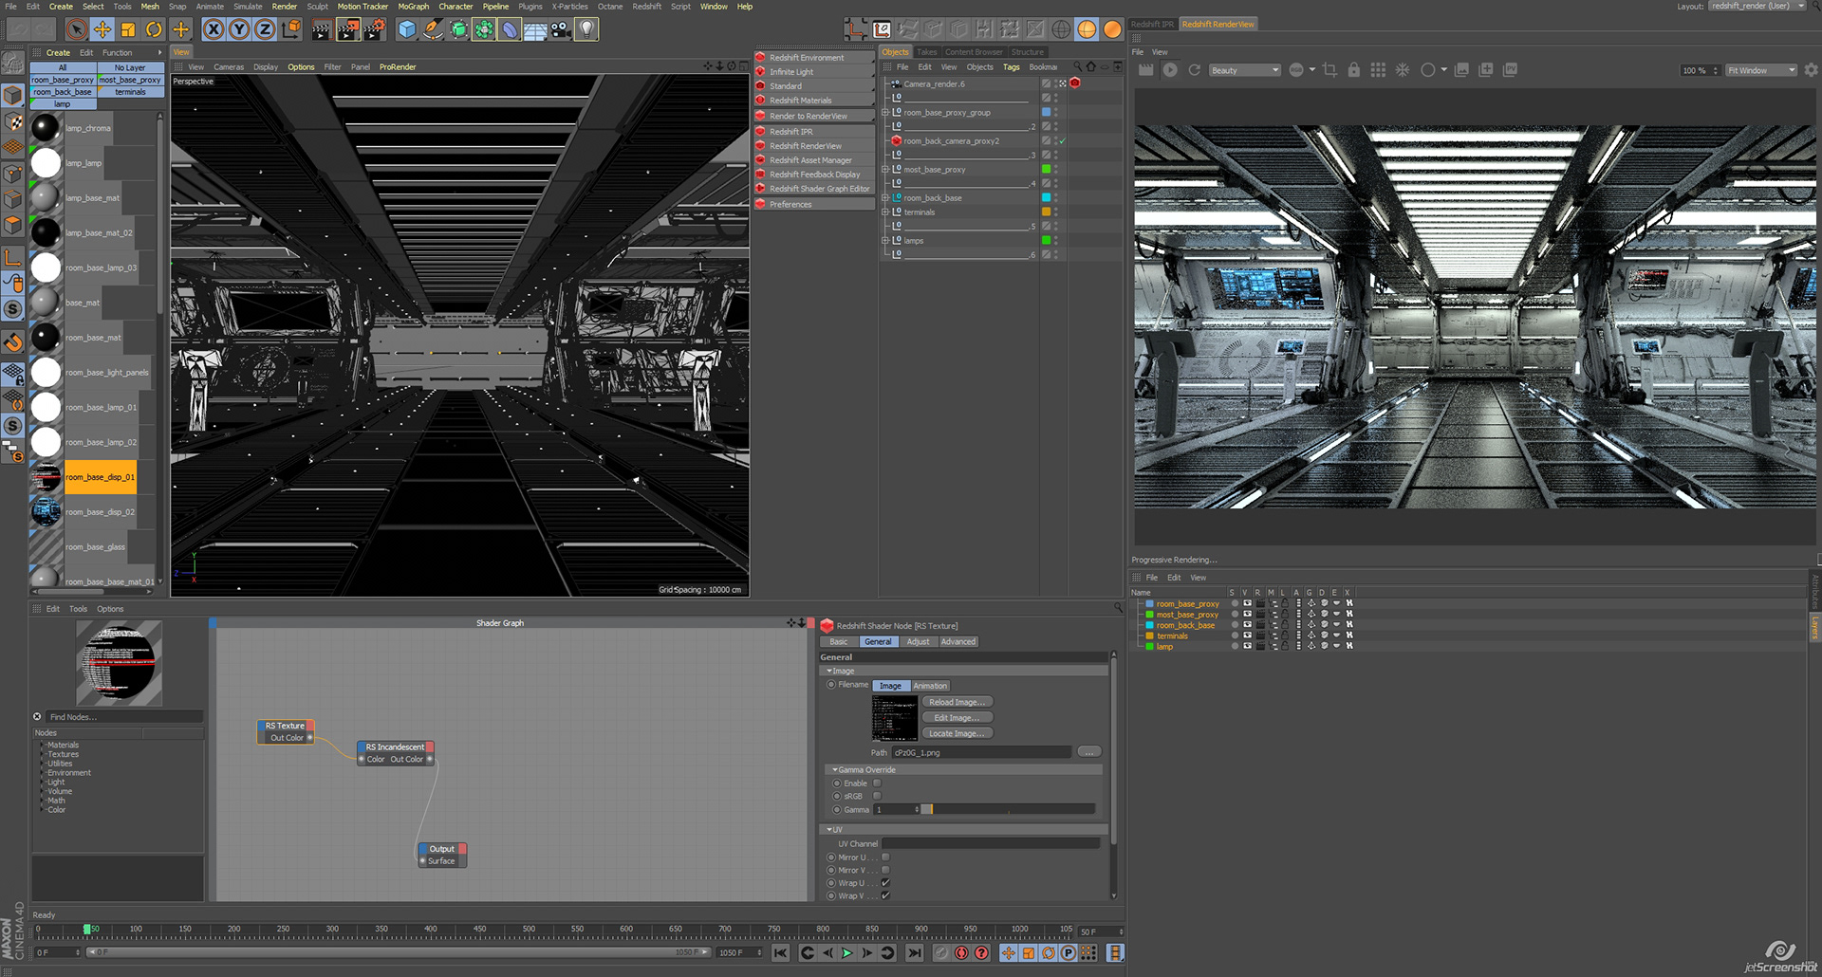The height and width of the screenshot is (977, 1822).
Task: Click the Gamma slider track
Action: [x=1011, y=809]
